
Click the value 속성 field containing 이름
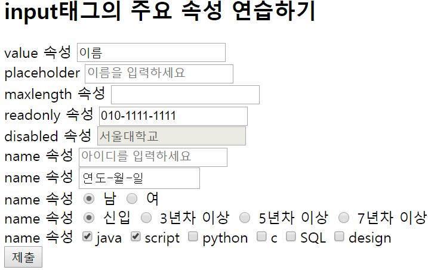(151, 52)
